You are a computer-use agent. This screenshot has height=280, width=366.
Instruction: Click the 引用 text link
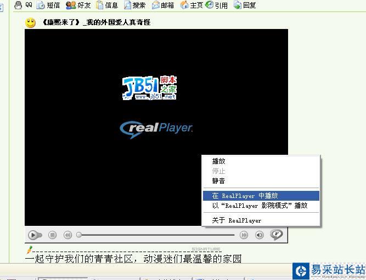point(221,5)
